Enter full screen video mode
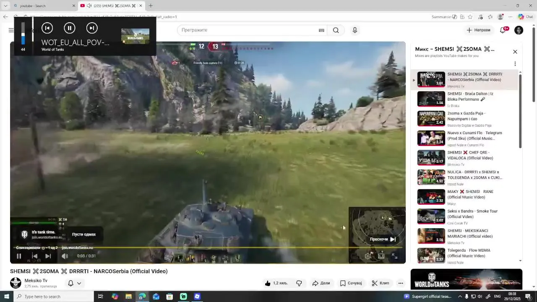This screenshot has height=302, width=537. tap(394, 256)
